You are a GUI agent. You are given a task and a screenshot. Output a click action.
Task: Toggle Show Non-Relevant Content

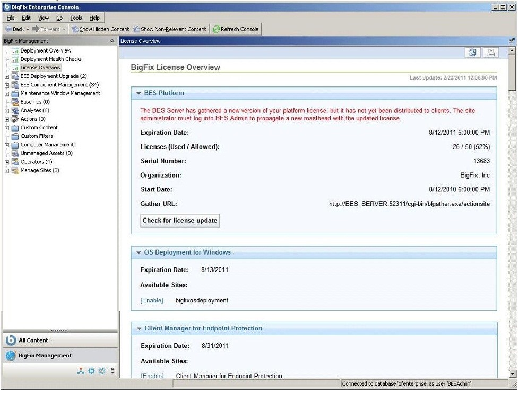click(170, 29)
